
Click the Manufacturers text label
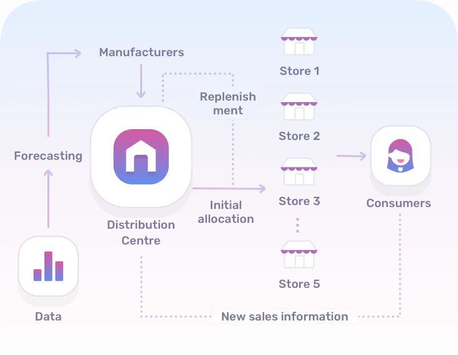[x=142, y=52]
